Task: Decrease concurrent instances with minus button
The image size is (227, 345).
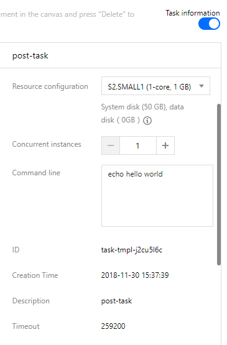Action: (111, 145)
